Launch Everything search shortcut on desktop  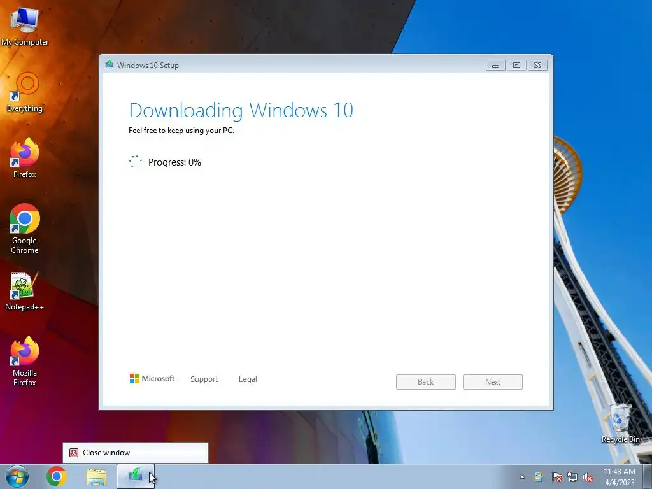click(x=25, y=92)
